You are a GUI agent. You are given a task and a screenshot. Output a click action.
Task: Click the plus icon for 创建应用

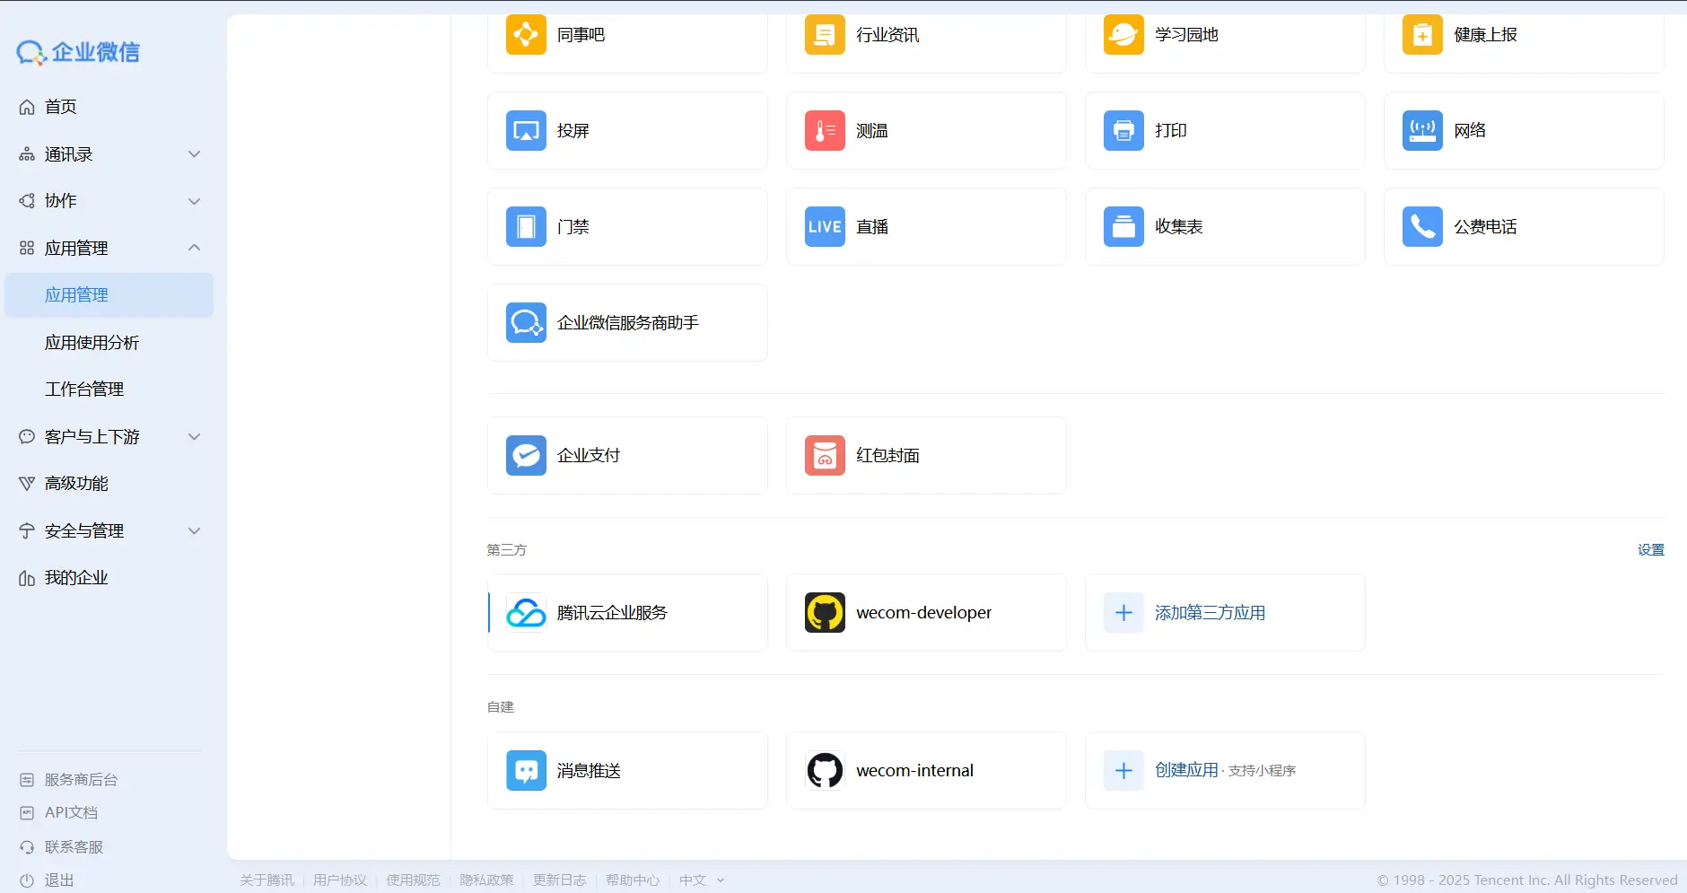[x=1123, y=771]
